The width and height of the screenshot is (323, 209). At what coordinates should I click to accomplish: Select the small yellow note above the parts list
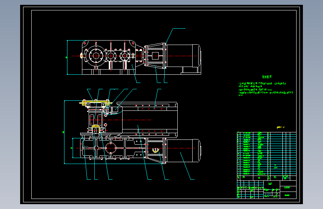[281, 127]
